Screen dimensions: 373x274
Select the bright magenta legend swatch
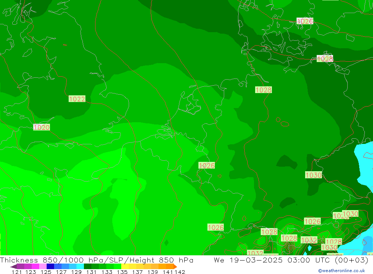point(35,267)
